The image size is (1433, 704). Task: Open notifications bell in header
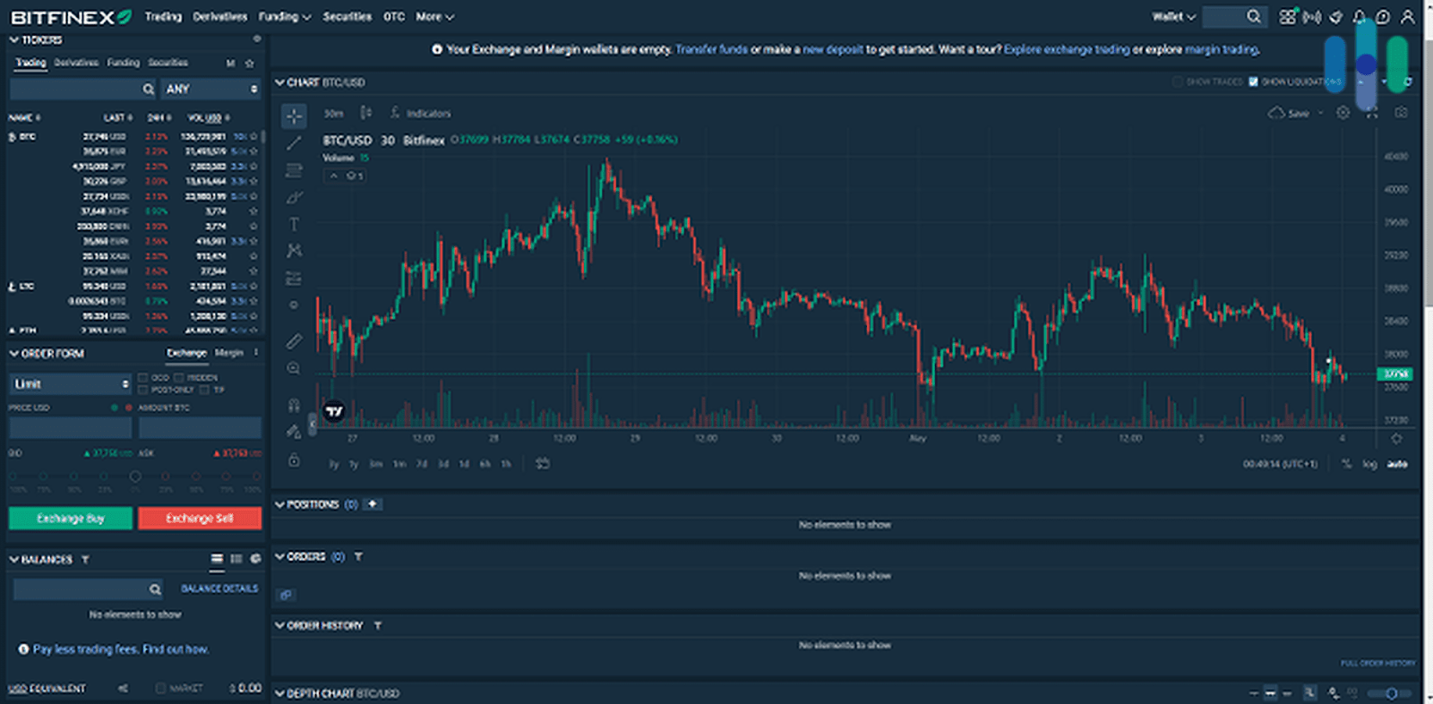click(x=1360, y=16)
